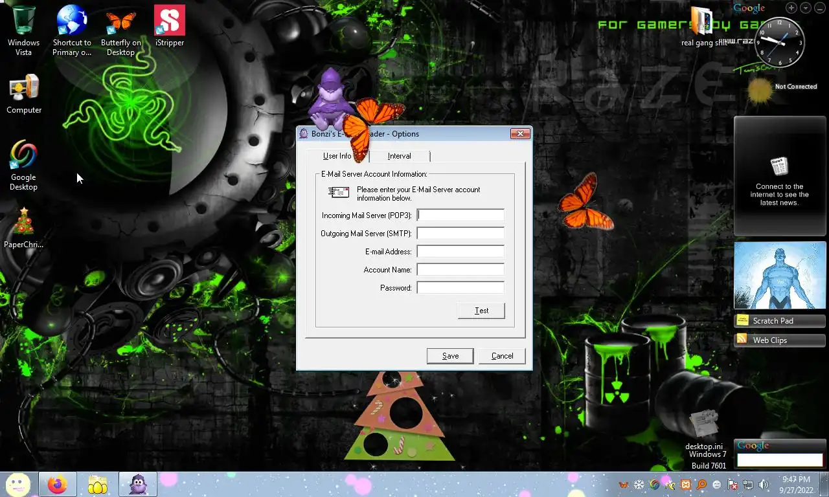The image size is (829, 497).
Task: Click the Google search box in sidebar
Action: point(780,460)
